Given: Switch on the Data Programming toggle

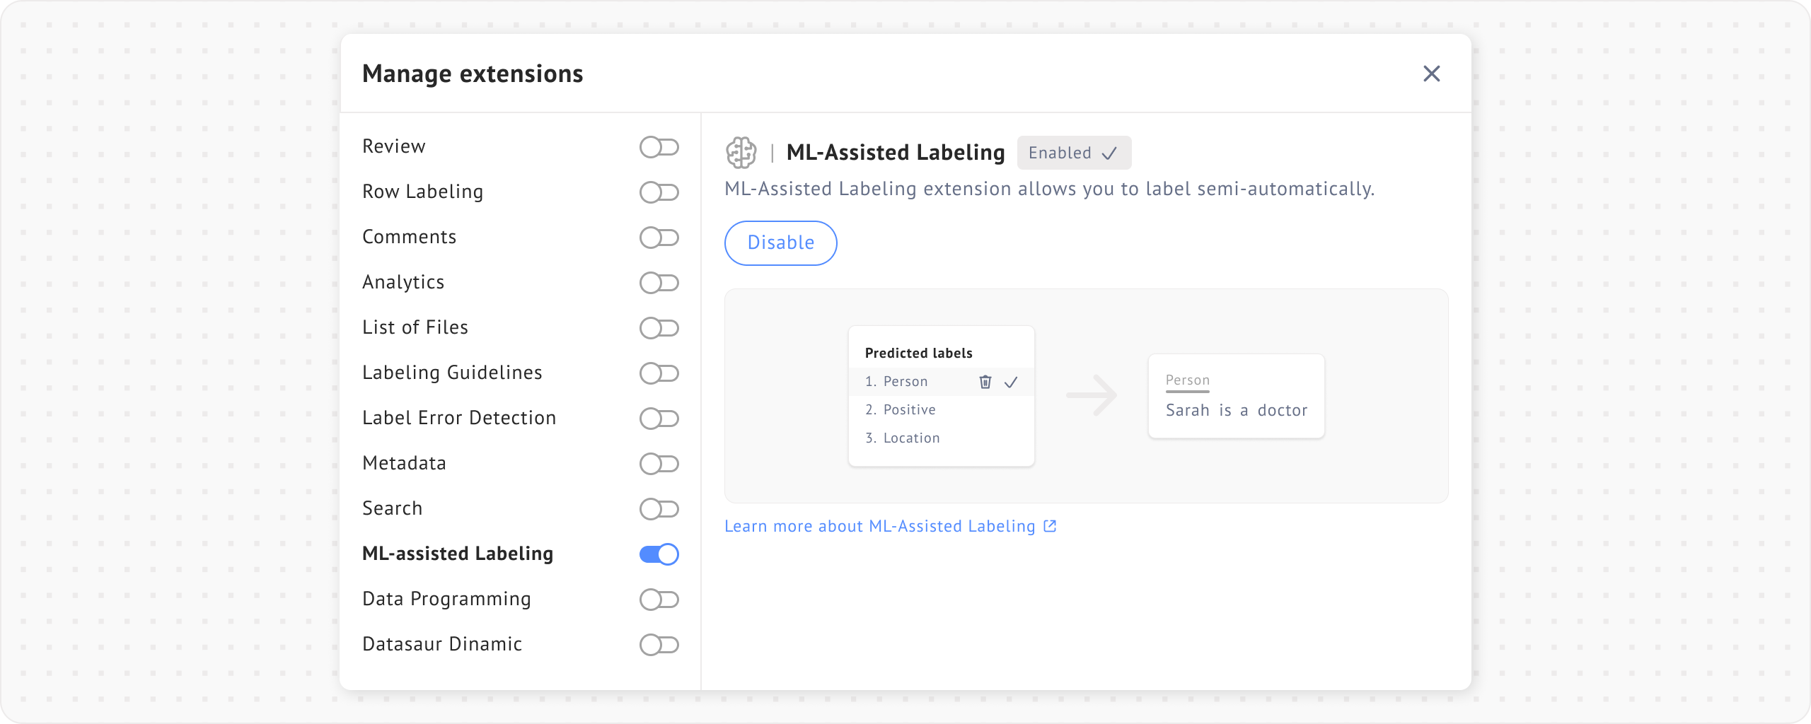Looking at the screenshot, I should pyautogui.click(x=659, y=600).
